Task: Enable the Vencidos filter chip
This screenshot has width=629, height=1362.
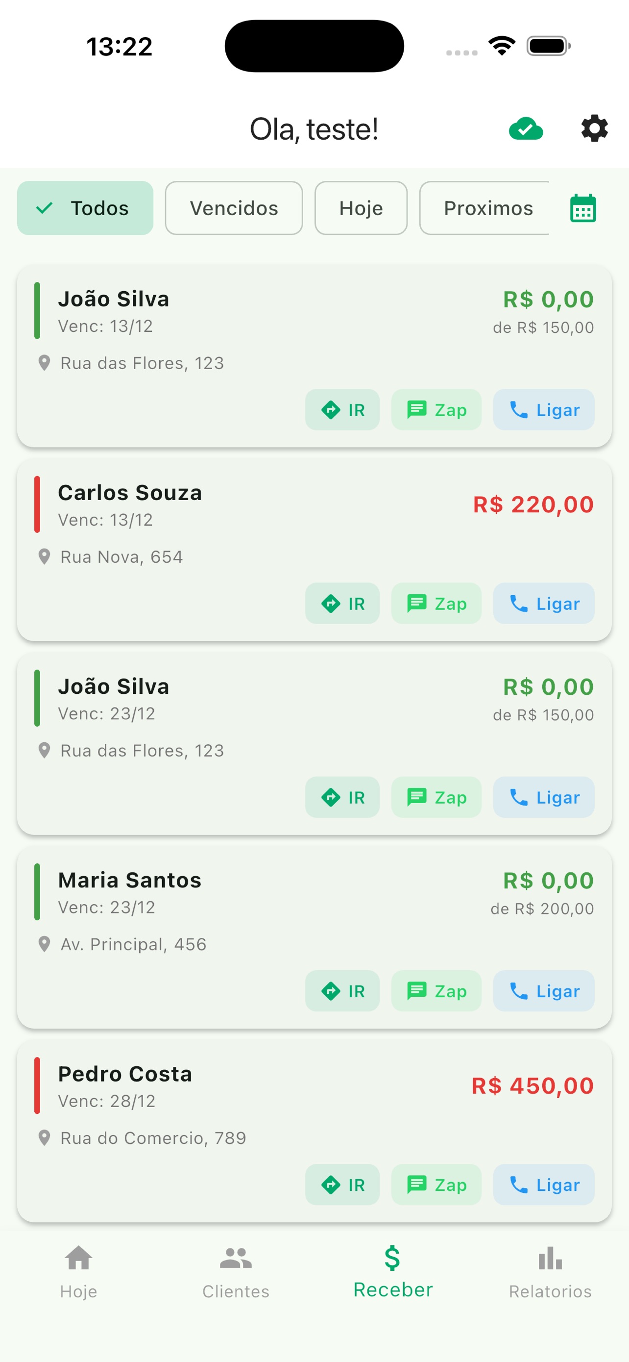Action: pos(234,208)
